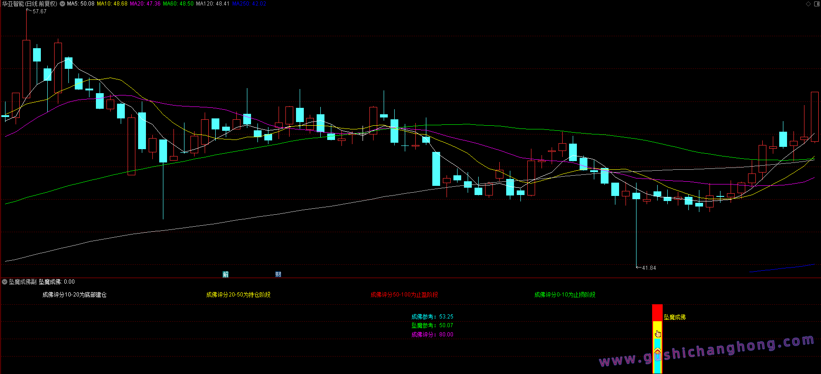Click the 57.67 high price marker

[39, 11]
